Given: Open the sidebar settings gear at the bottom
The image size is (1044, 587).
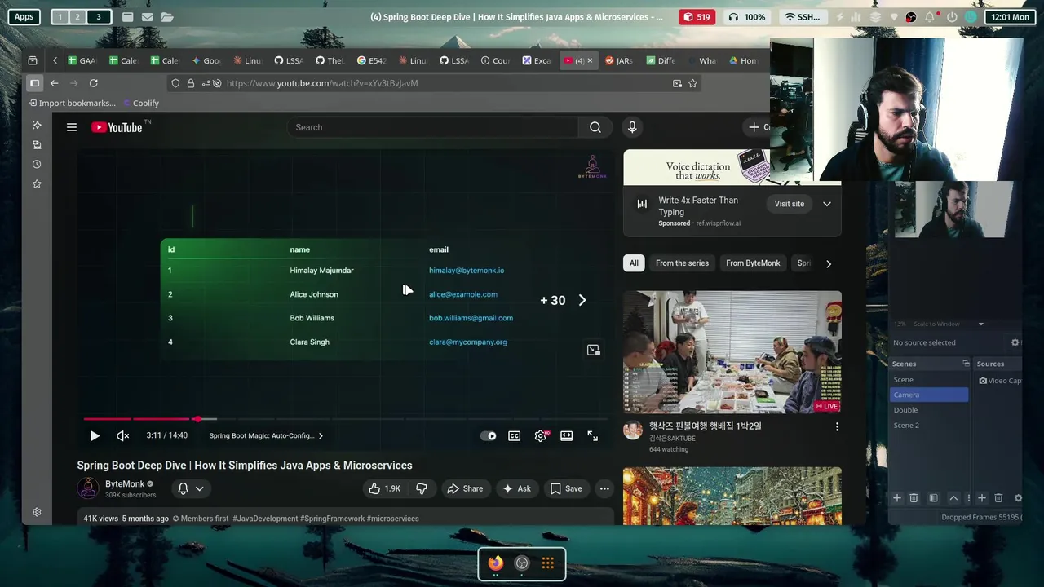Looking at the screenshot, I should 37,512.
